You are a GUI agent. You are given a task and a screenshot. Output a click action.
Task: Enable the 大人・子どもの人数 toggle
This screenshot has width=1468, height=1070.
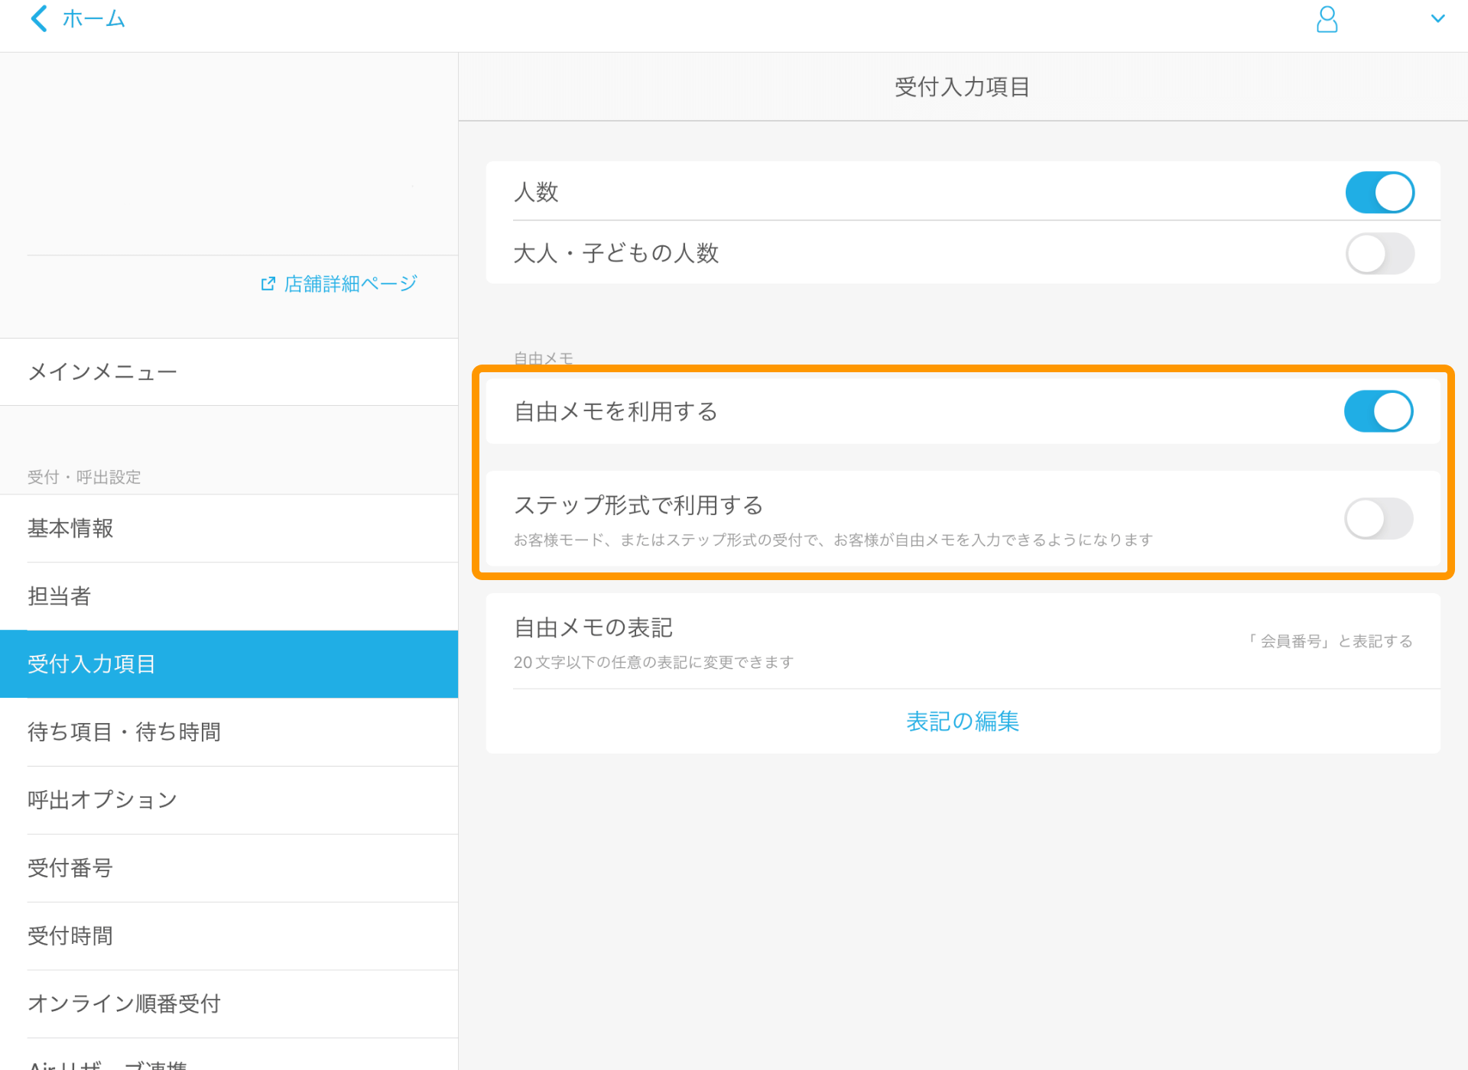coord(1379,254)
